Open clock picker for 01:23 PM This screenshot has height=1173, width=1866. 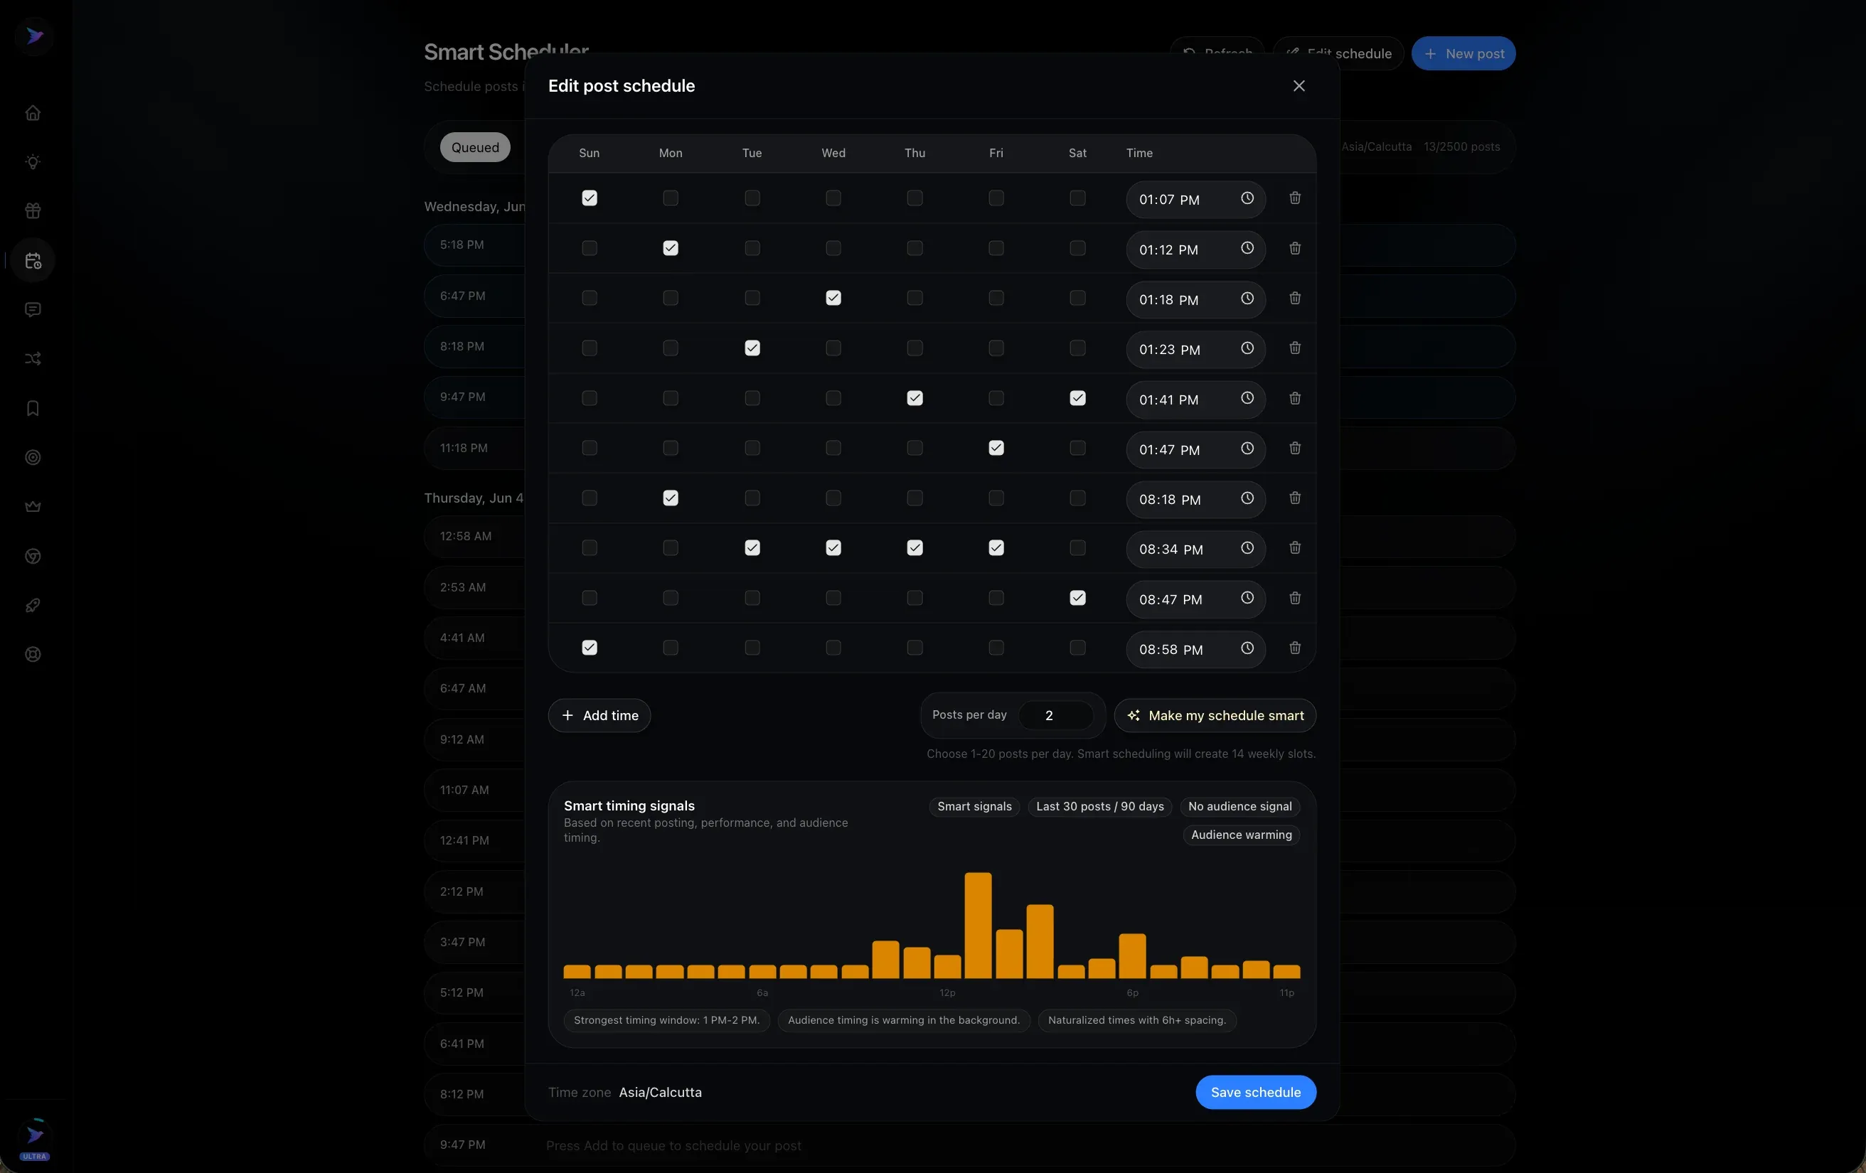[x=1247, y=348]
